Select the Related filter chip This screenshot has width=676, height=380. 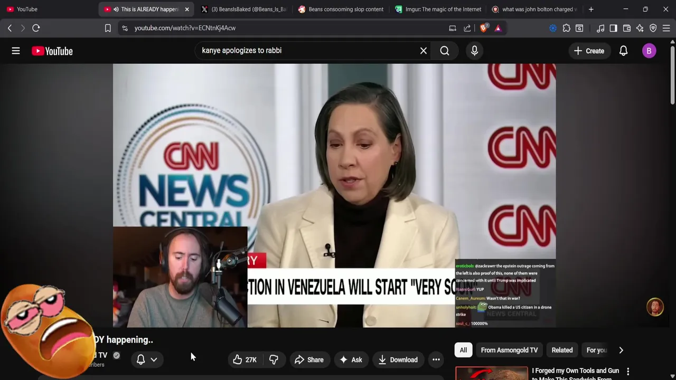coord(562,350)
